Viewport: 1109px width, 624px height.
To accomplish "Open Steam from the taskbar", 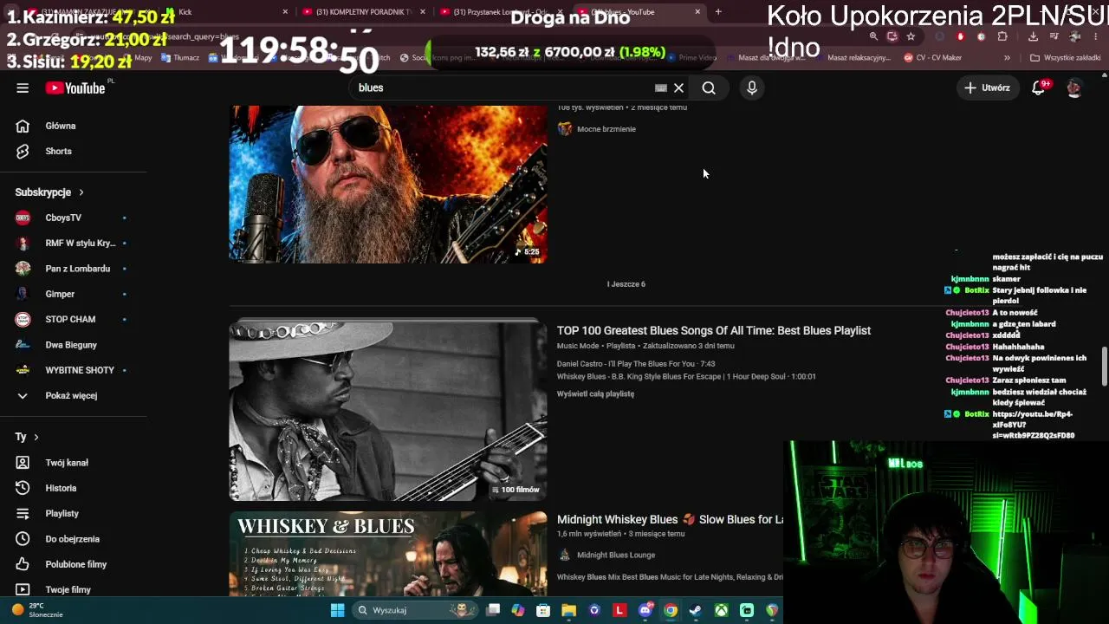I will click(x=695, y=610).
